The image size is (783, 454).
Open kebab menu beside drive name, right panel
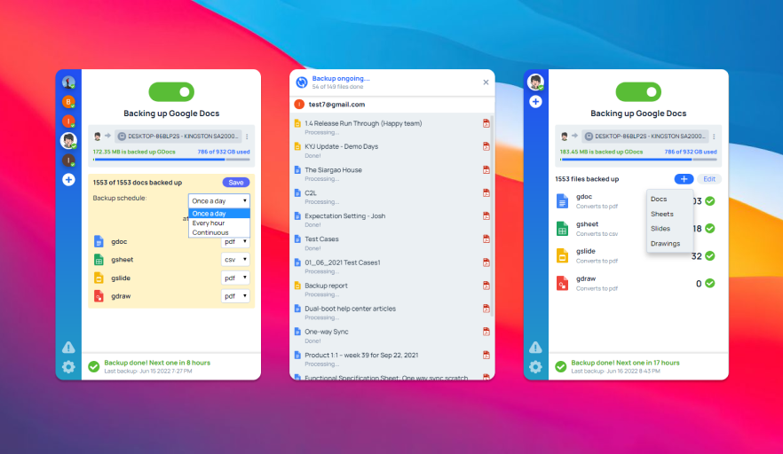(714, 137)
